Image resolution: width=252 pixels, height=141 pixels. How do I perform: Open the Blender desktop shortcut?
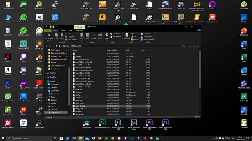[x=39, y=58]
